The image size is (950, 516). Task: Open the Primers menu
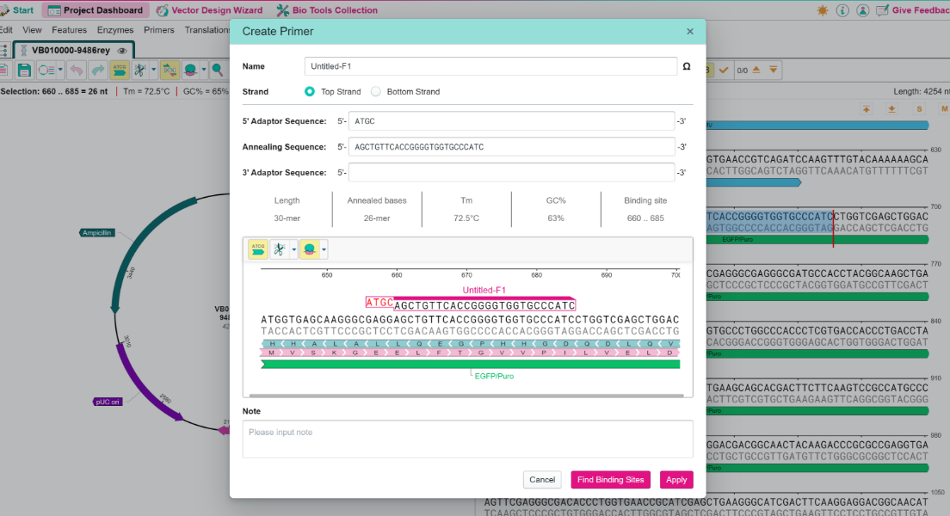coord(158,30)
